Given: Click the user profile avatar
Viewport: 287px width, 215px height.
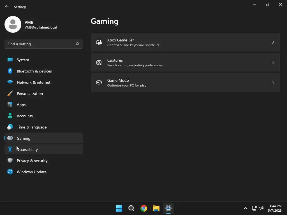Looking at the screenshot, I should tap(13, 24).
